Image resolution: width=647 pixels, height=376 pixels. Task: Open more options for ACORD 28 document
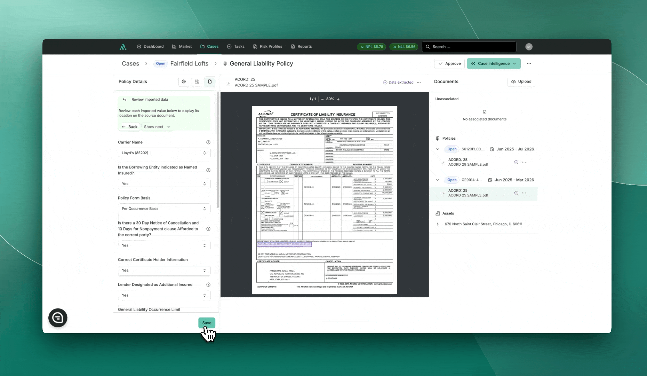(x=524, y=162)
